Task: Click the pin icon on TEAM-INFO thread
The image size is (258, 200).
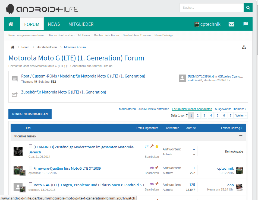Action: [x=152, y=146]
